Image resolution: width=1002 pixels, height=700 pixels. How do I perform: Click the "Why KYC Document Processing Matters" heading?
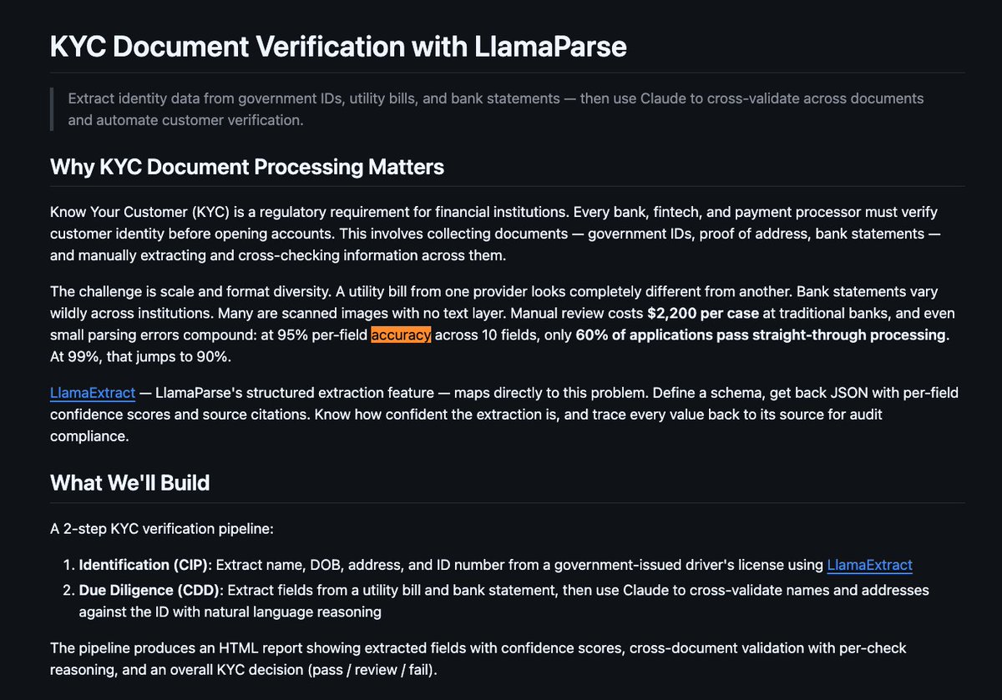click(247, 167)
